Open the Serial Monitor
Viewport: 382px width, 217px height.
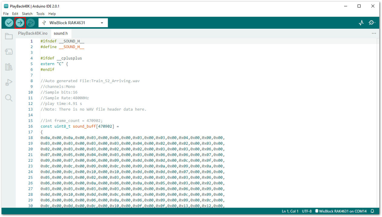click(372, 23)
